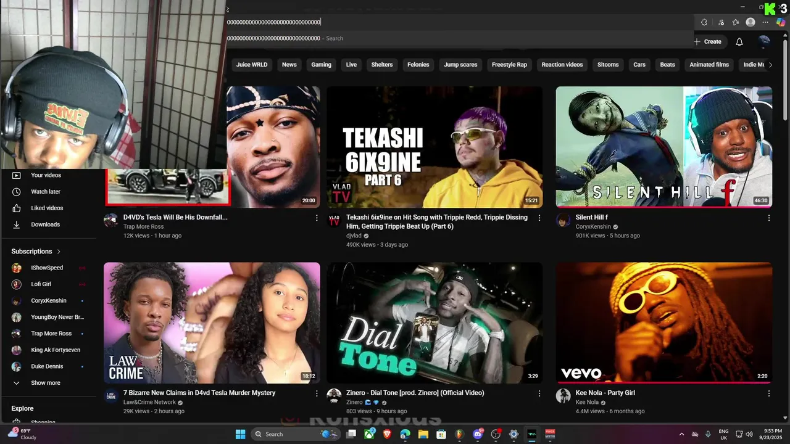Open browser extensions icon in toolbar
The width and height of the screenshot is (790, 444).
pos(704,22)
